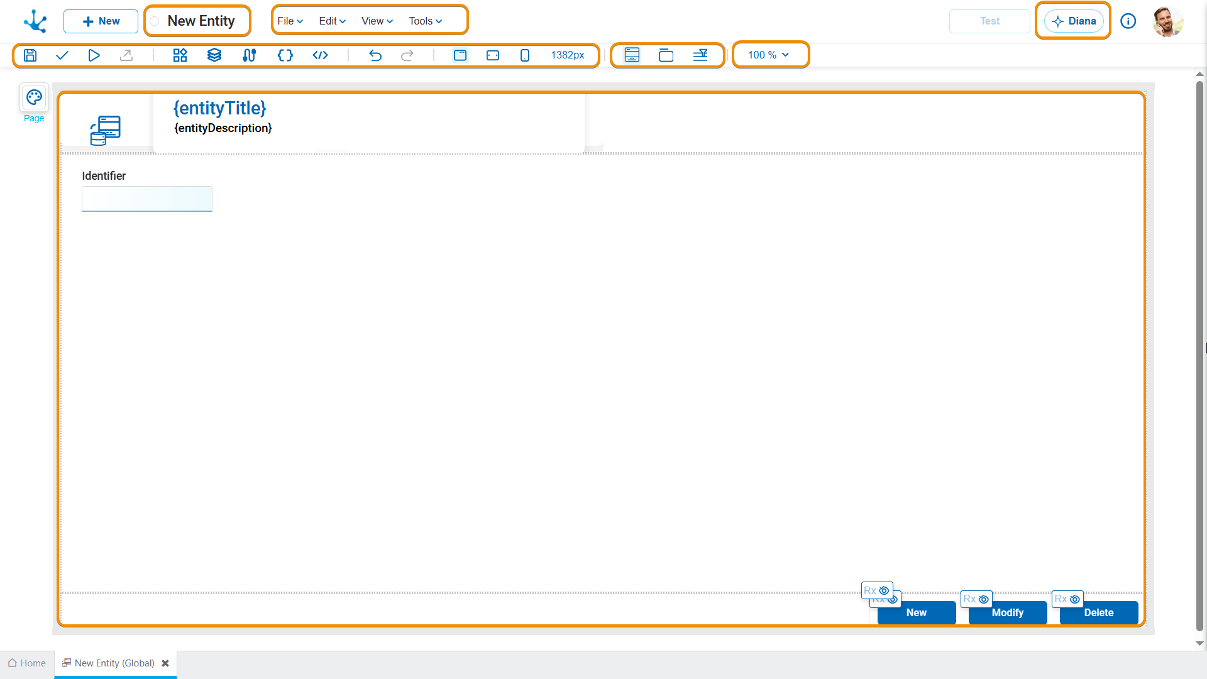Switch to mobile viewport preview
1207x679 pixels.
(525, 55)
